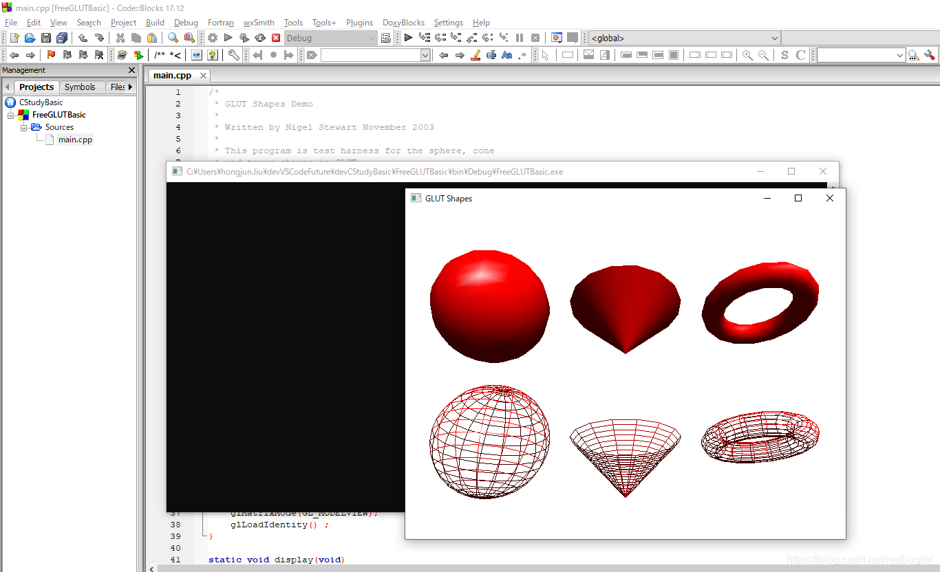Cut selection with scissors icon
Image resolution: width=940 pixels, height=572 pixels.
click(x=120, y=38)
